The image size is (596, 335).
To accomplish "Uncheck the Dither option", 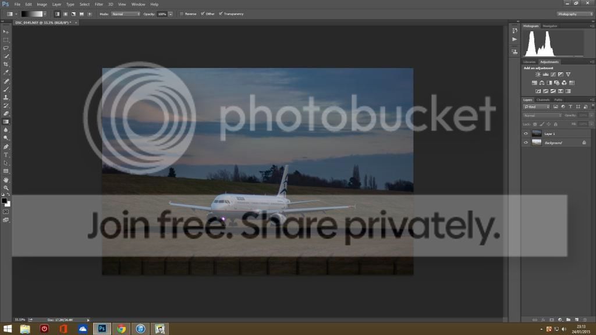I will point(203,13).
